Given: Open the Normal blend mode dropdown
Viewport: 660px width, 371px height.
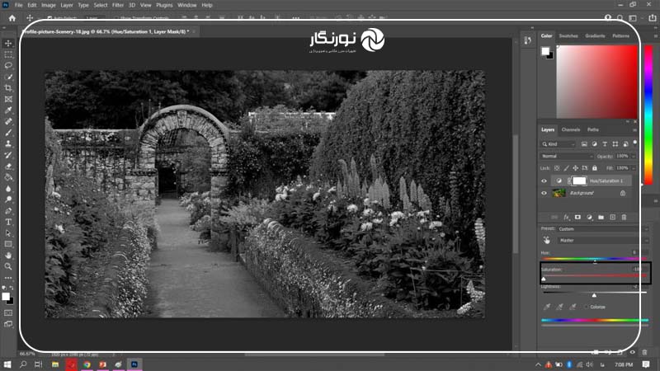Looking at the screenshot, I should click(x=567, y=156).
